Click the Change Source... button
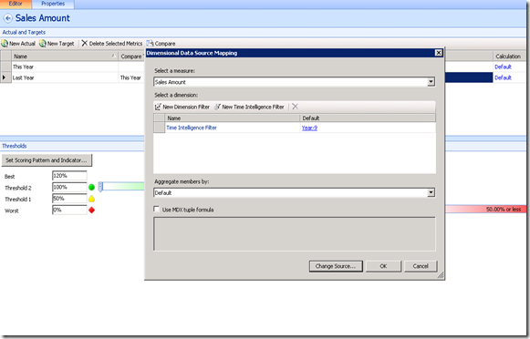 336,266
